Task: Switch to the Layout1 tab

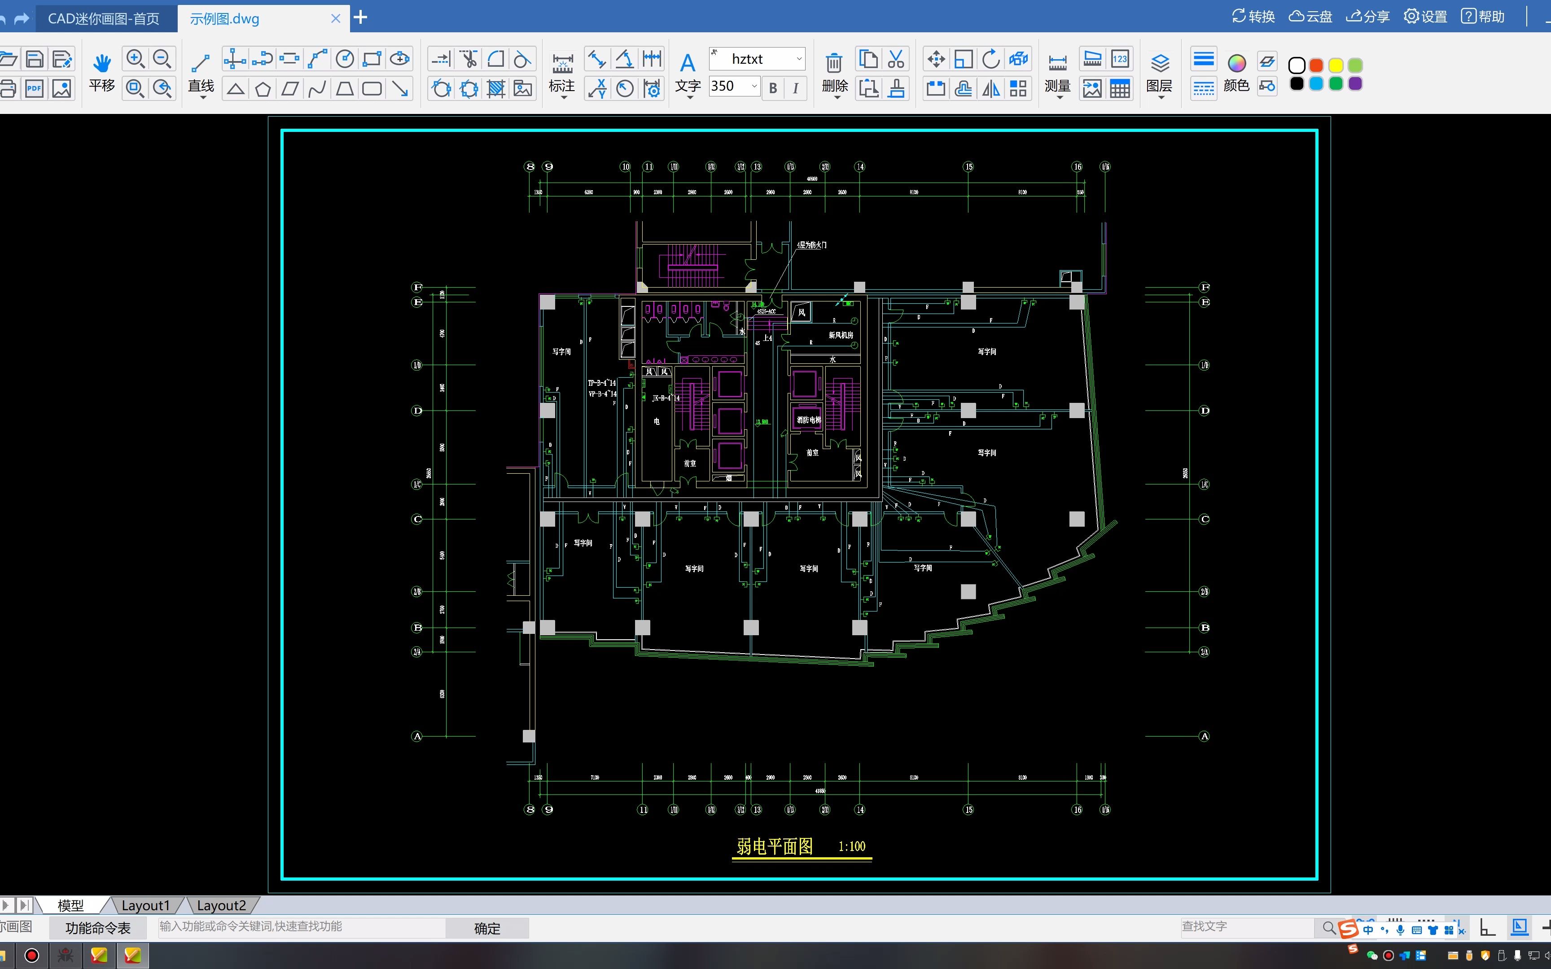Action: tap(145, 906)
